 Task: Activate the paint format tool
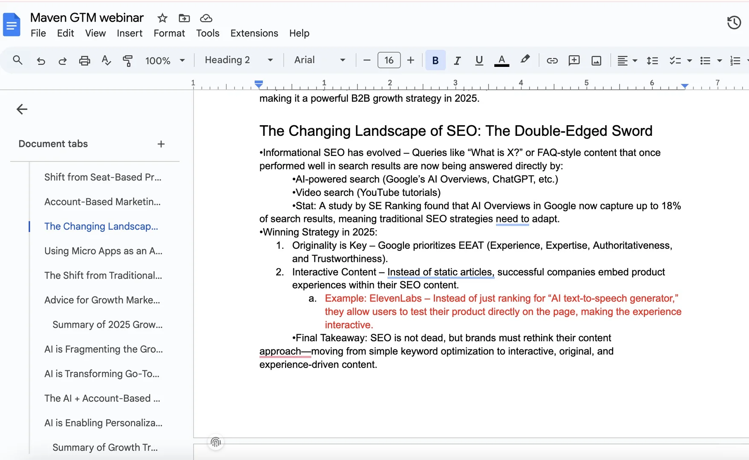click(x=127, y=60)
